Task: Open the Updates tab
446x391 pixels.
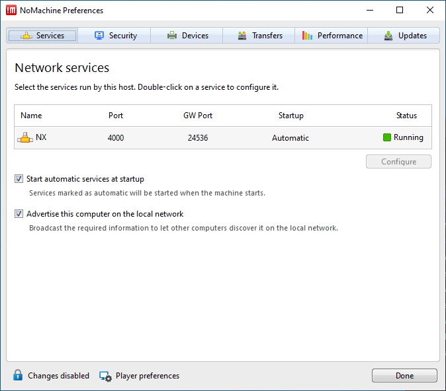Action: click(404, 36)
